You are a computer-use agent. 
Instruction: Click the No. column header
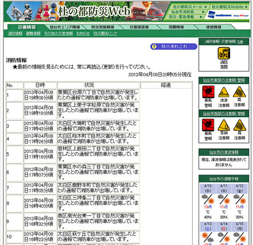15,85
